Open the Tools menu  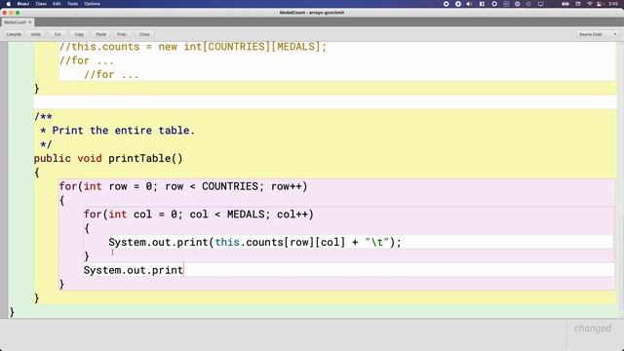point(72,4)
